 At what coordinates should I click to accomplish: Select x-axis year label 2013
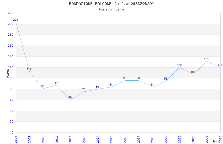click(84, 139)
